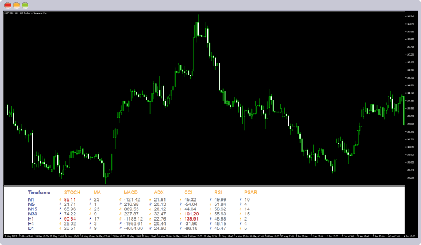This screenshot has height=245, width=421.
Task: Click the yellow minimize window button
Action: point(16,5)
